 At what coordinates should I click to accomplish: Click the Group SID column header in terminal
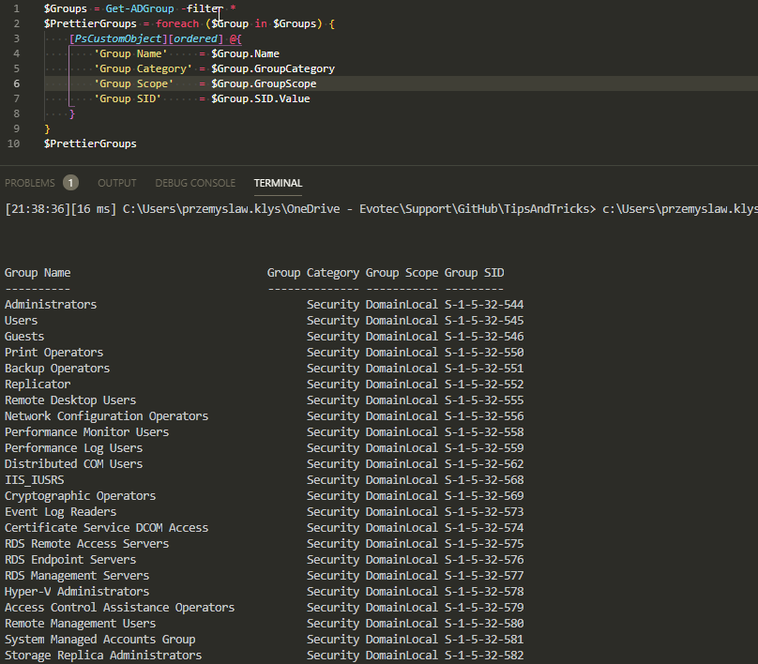point(474,273)
